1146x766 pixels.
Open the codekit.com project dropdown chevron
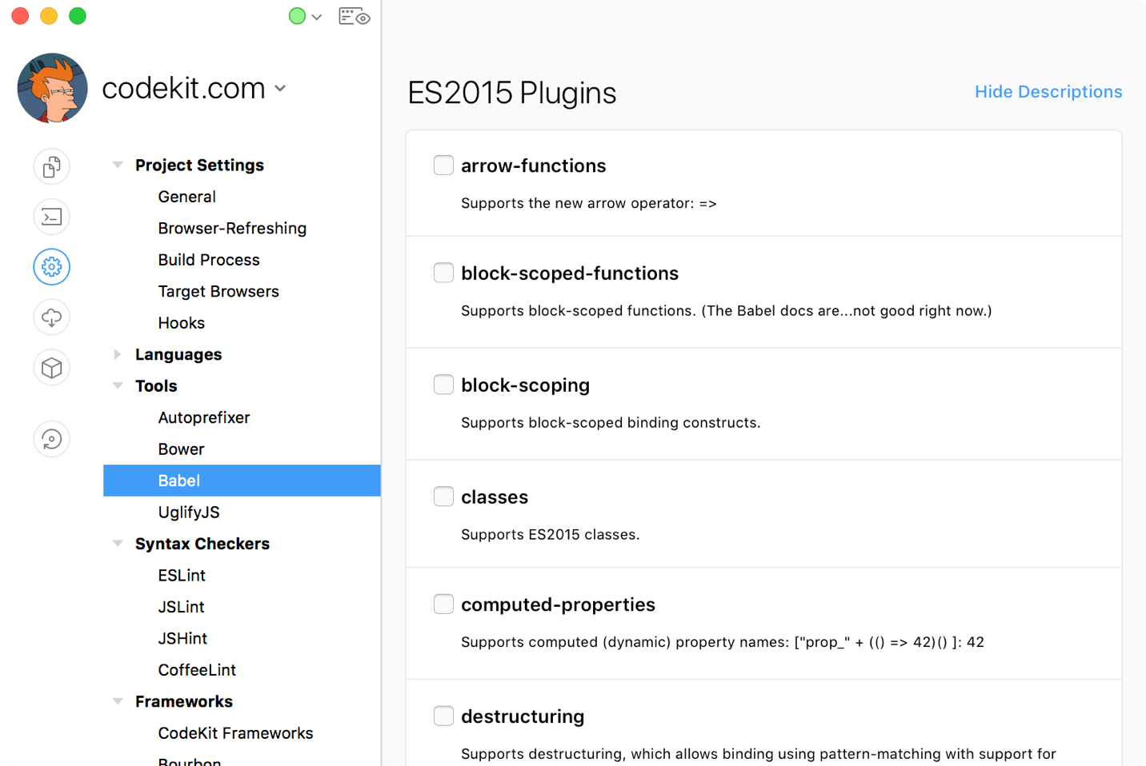pos(280,89)
